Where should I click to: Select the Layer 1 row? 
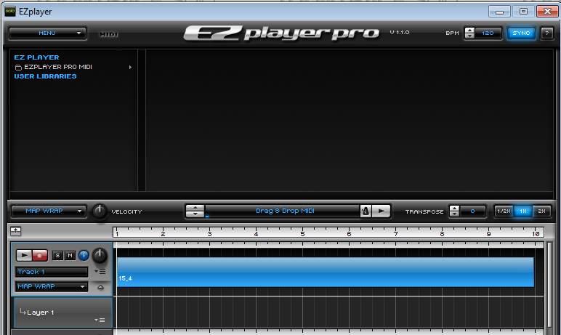coord(63,312)
